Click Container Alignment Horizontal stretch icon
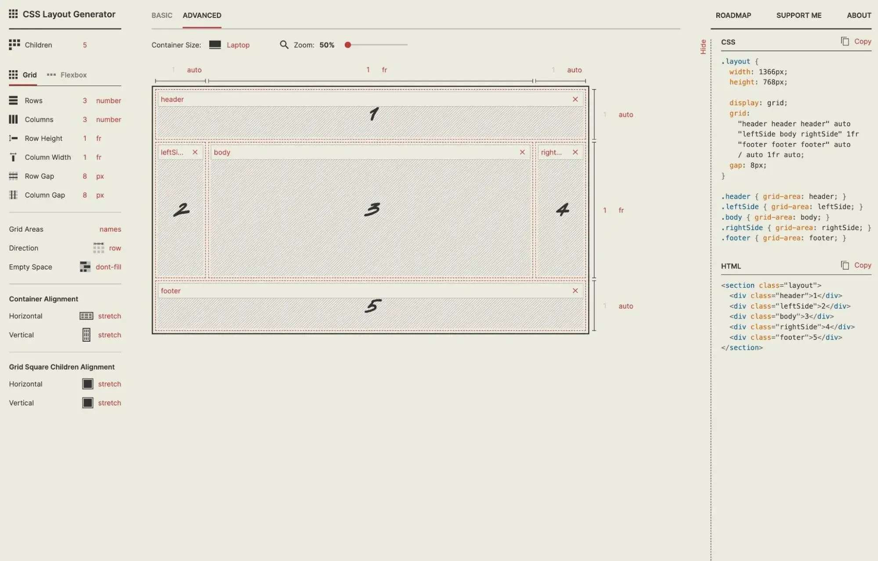 pyautogui.click(x=86, y=316)
